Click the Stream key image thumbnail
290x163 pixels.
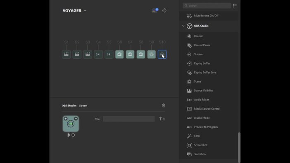coord(71,124)
